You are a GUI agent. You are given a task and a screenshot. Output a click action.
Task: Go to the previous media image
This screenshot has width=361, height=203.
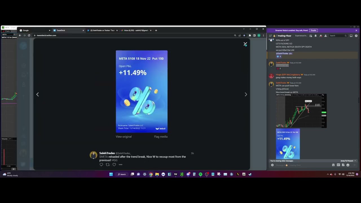[38, 94]
